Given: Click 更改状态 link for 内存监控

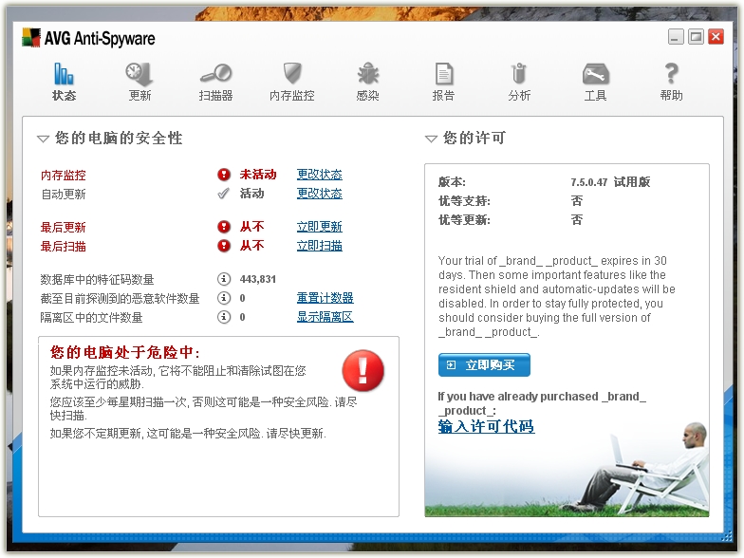Looking at the screenshot, I should [319, 175].
